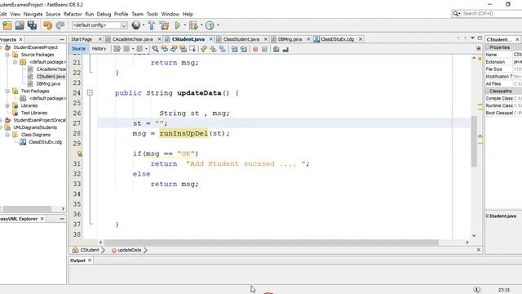This screenshot has width=522, height=294.
Task: Select the History view button
Action: [99, 49]
